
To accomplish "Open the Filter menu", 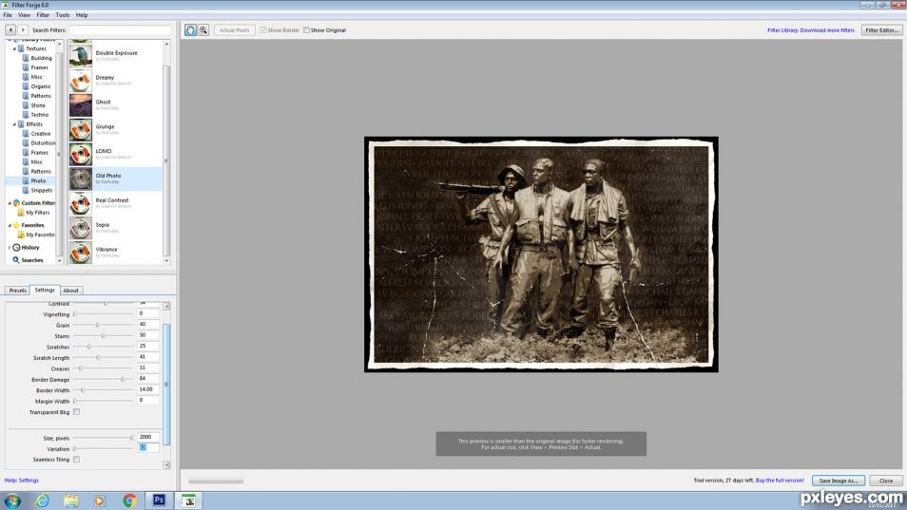I will pos(43,15).
